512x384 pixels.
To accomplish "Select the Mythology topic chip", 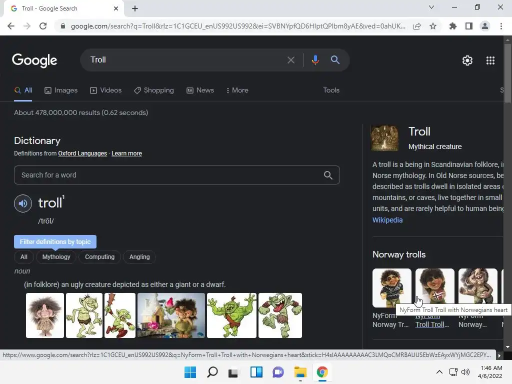I will click(56, 257).
